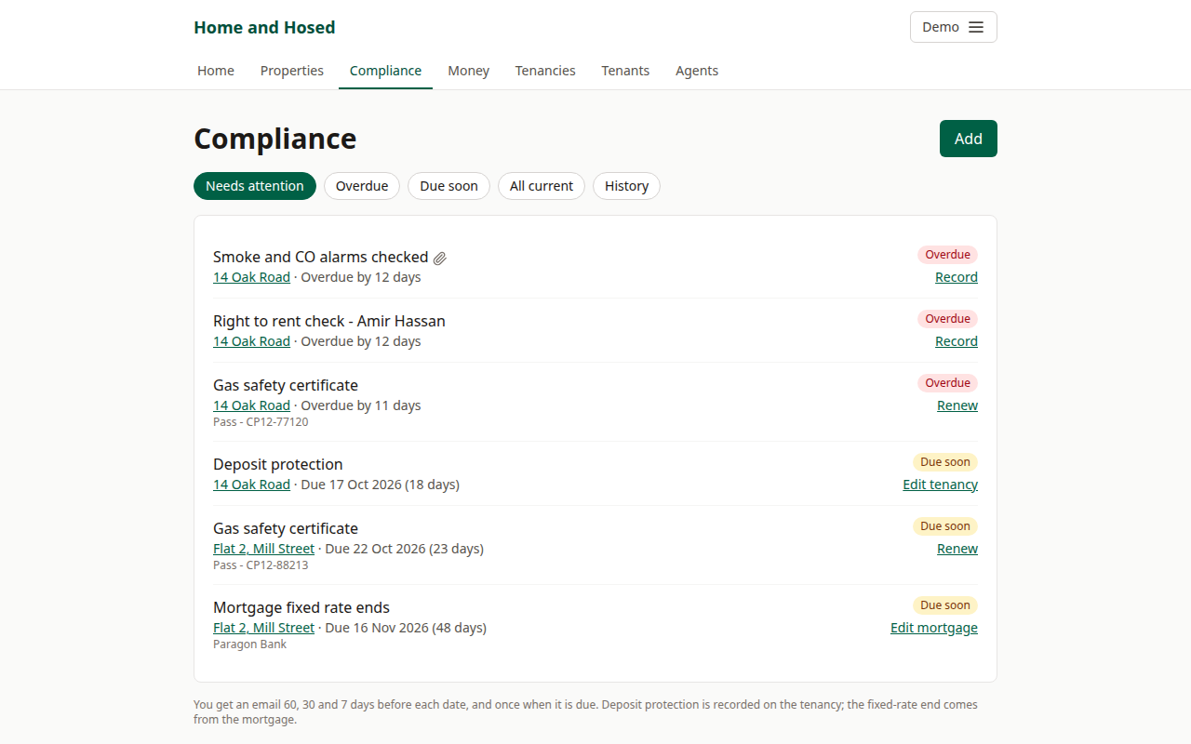The image size is (1191, 744).
Task: Click the Right to rent check - Amir Hassan title
Action: click(329, 321)
